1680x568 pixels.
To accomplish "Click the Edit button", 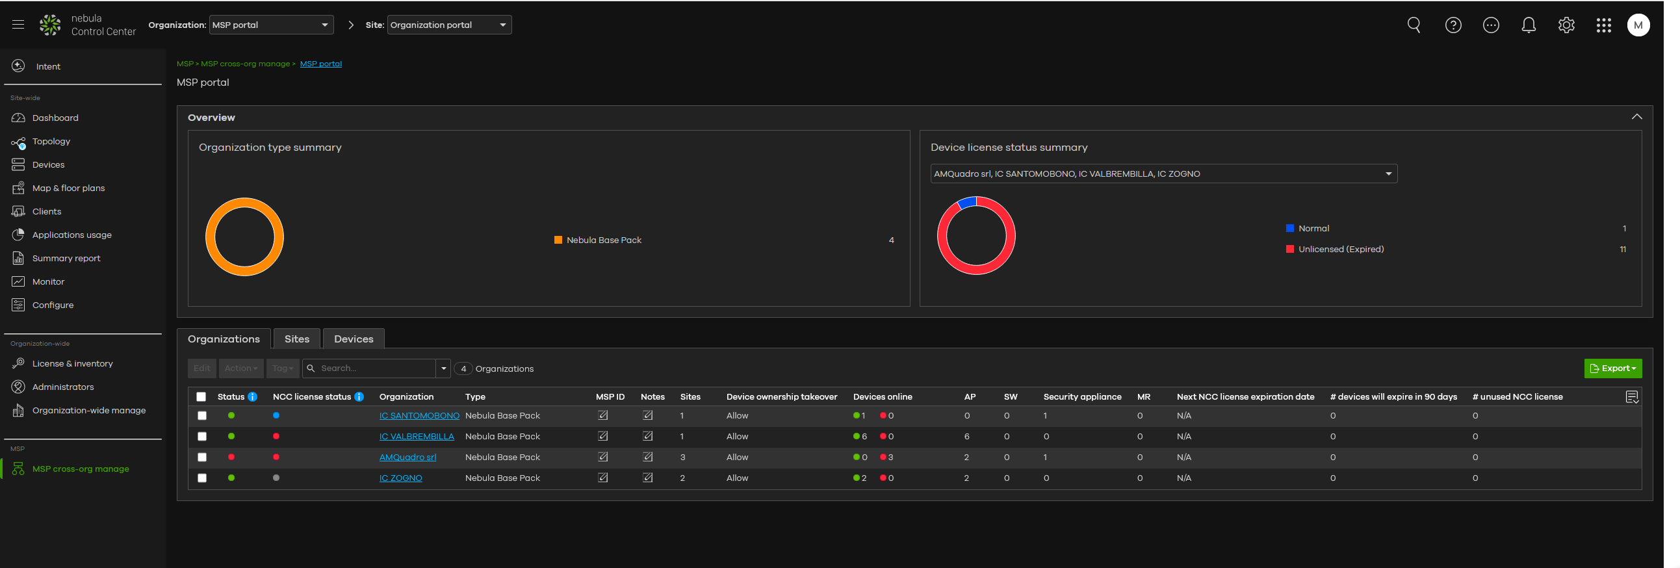I will pos(202,368).
